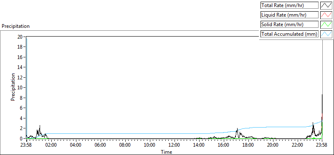Click the Liquid Rate red plot icon
Screen dimensions: 334x155
[x=326, y=15]
